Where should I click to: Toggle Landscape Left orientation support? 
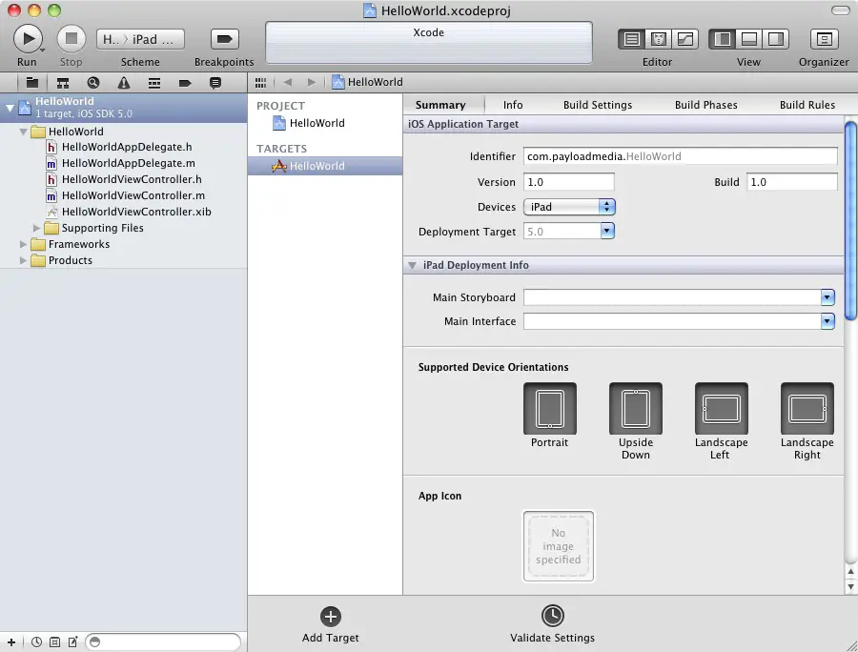pos(721,409)
